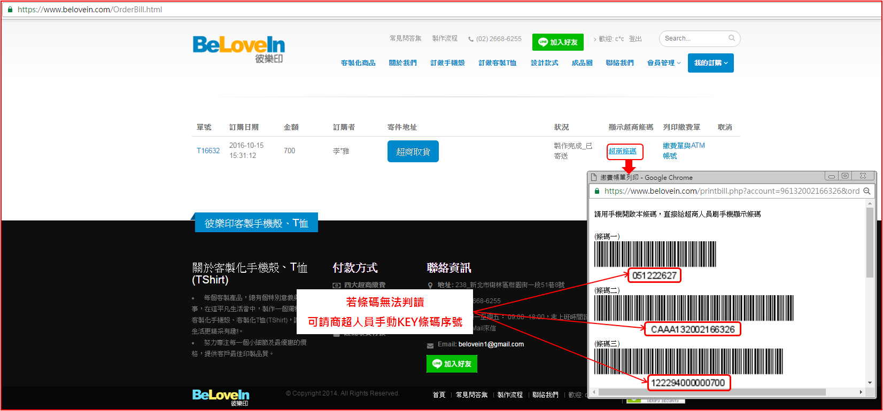This screenshot has width=883, height=411.
Task: Open 訂做手機殼 nav item
Action: click(448, 63)
